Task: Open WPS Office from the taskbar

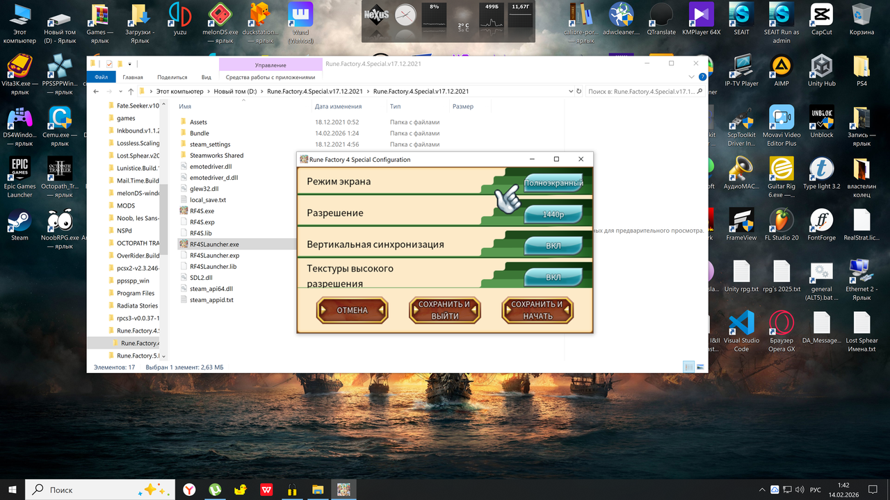Action: tap(266, 490)
